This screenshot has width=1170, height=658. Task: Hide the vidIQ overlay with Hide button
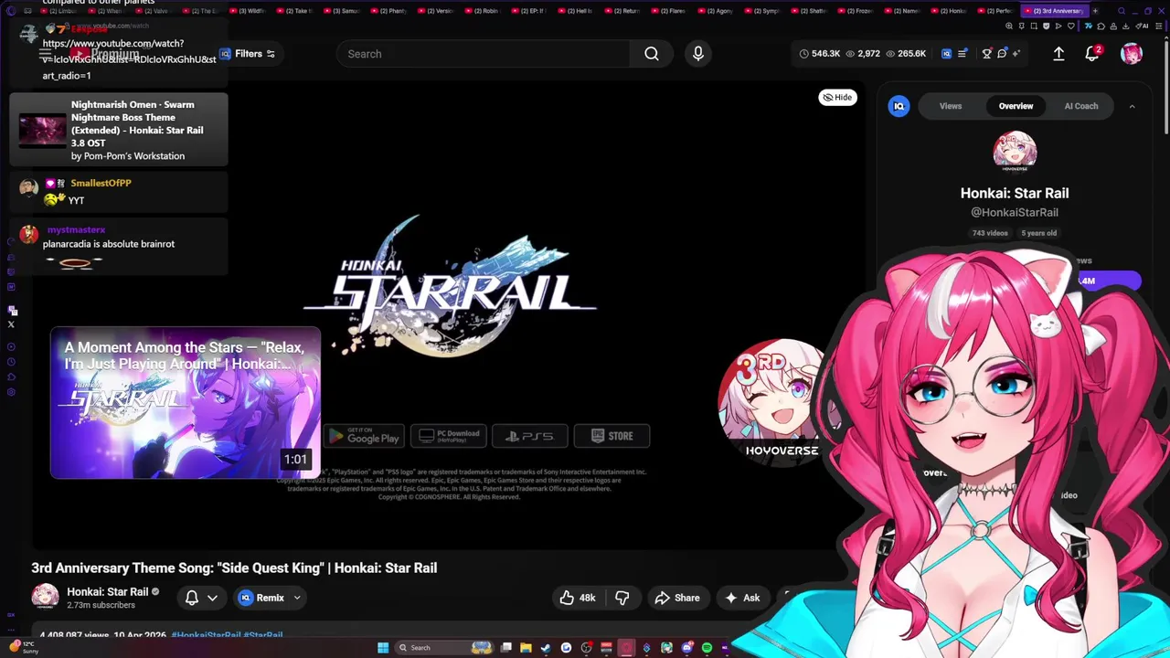(x=837, y=97)
